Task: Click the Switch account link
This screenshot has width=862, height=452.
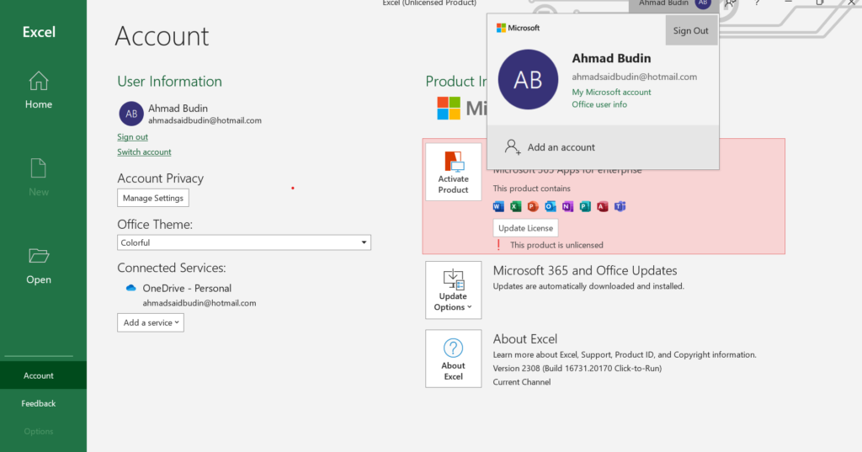Action: coord(144,152)
